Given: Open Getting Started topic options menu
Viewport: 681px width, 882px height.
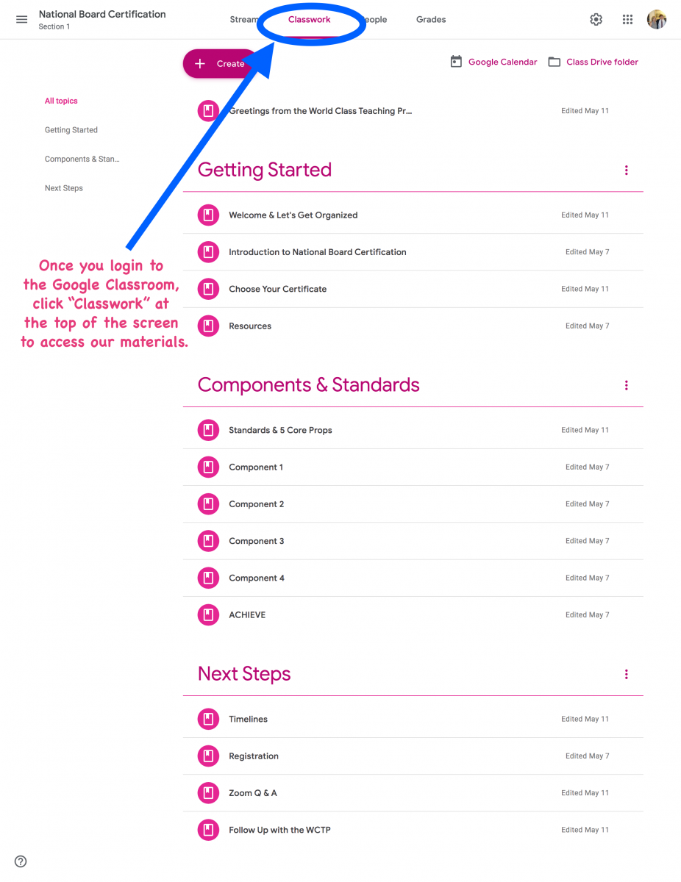Looking at the screenshot, I should tap(627, 171).
